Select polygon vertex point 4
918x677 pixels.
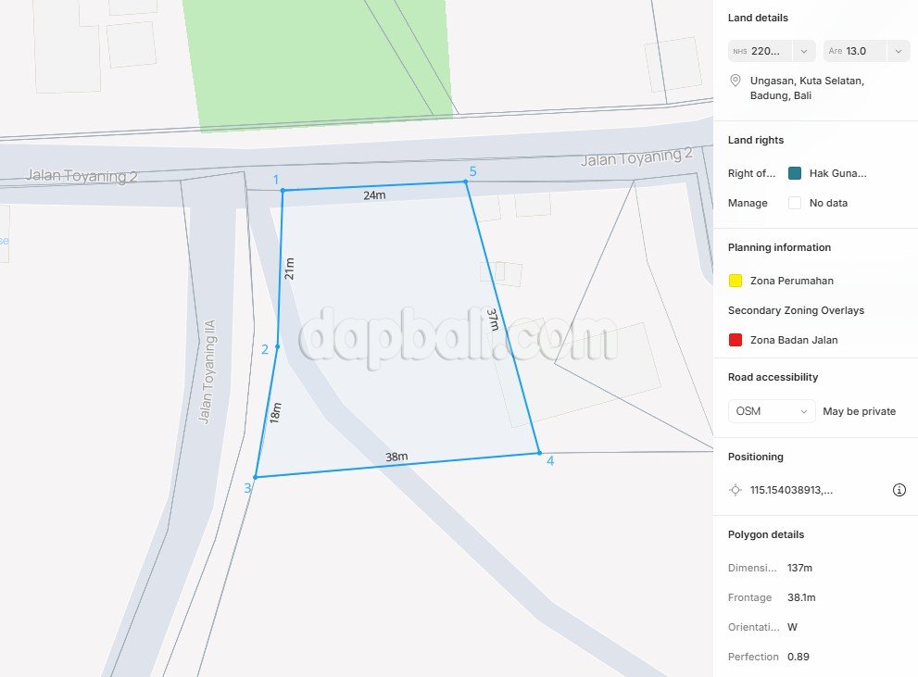click(539, 453)
